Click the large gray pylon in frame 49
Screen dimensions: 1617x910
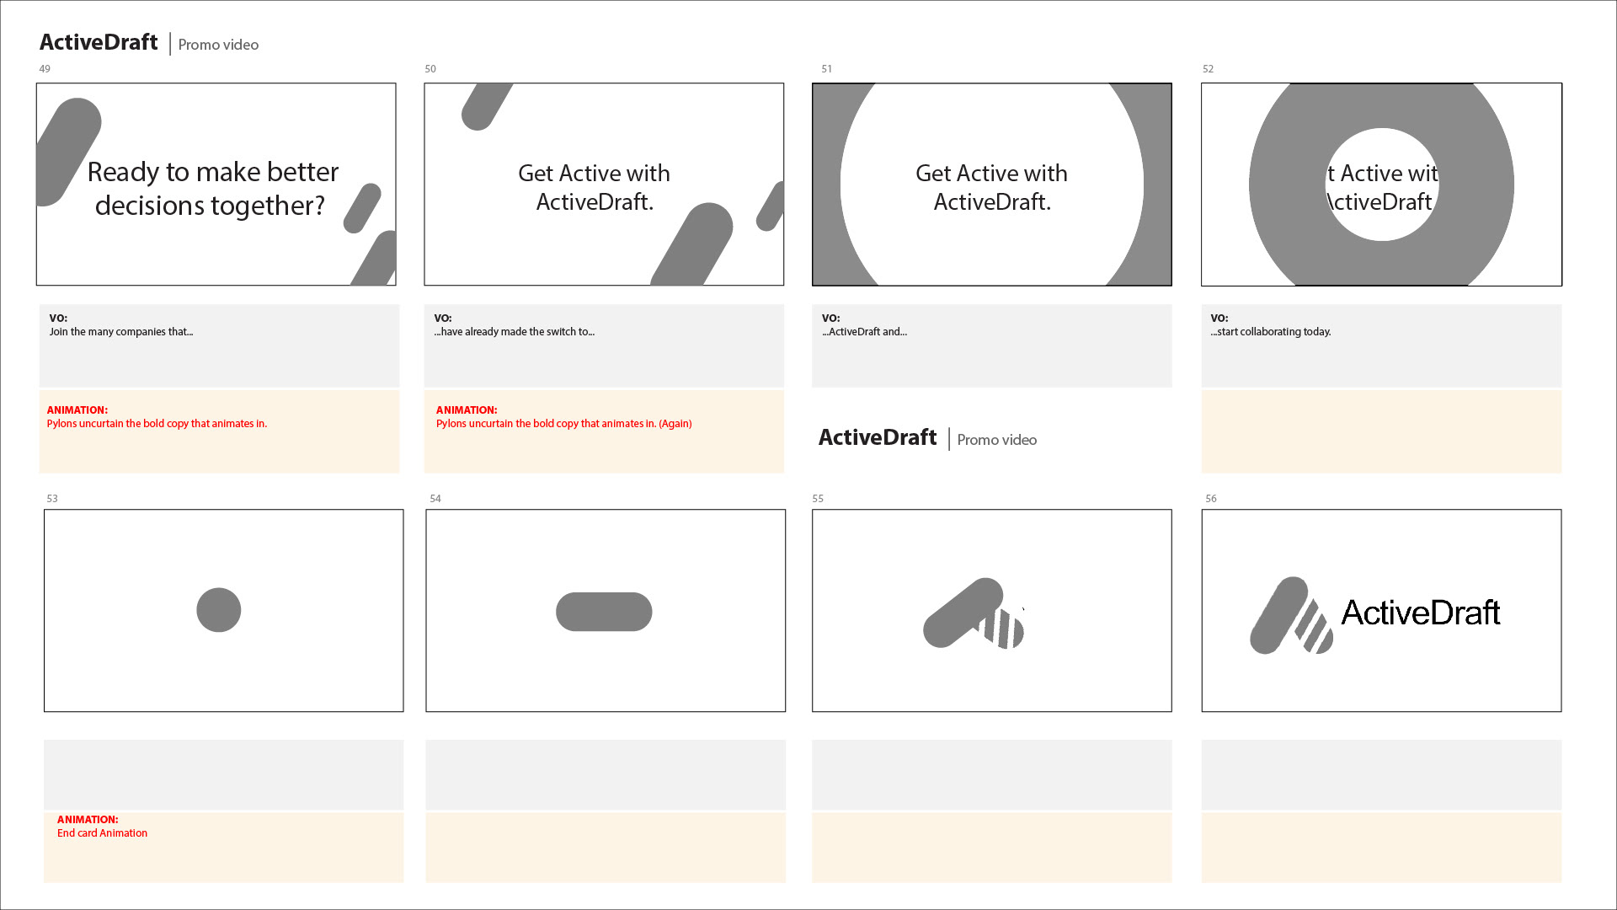[69, 152]
